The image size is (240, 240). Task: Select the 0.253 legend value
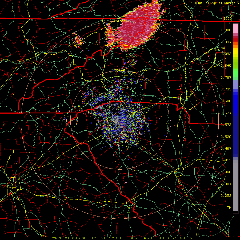[x=226, y=196]
